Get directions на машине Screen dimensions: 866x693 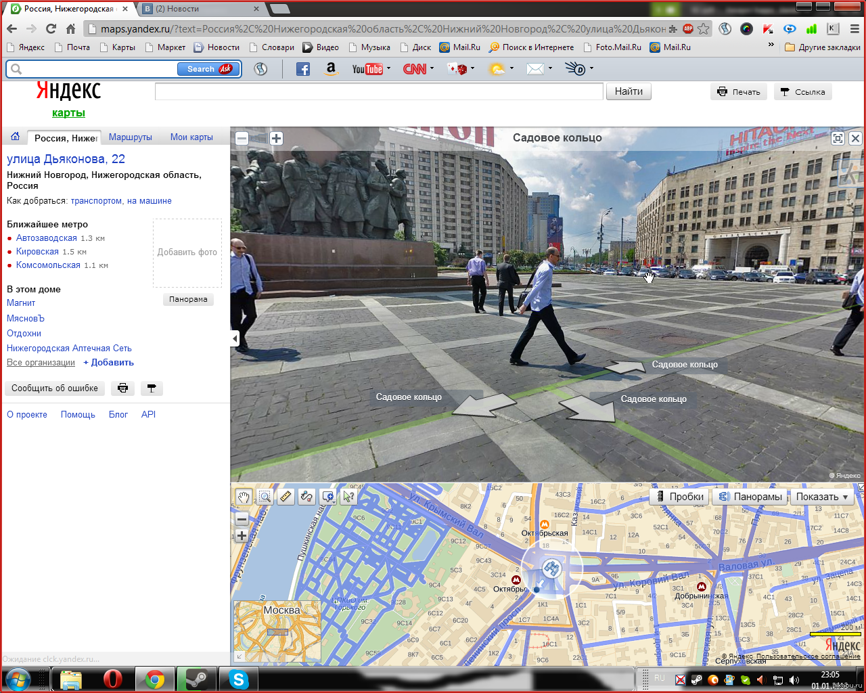[x=150, y=201]
